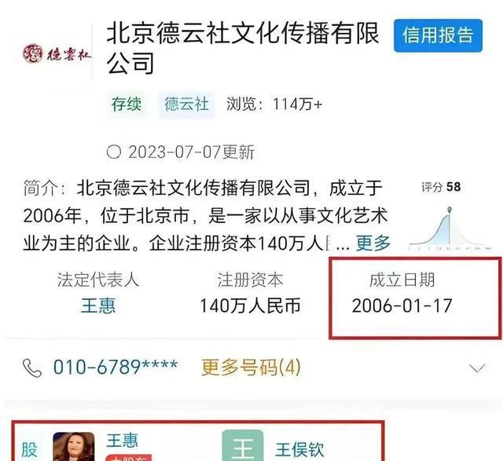503x461 pixels.
Task: Click the circle icon beside 2023-07-07更新
Action: tap(113, 152)
